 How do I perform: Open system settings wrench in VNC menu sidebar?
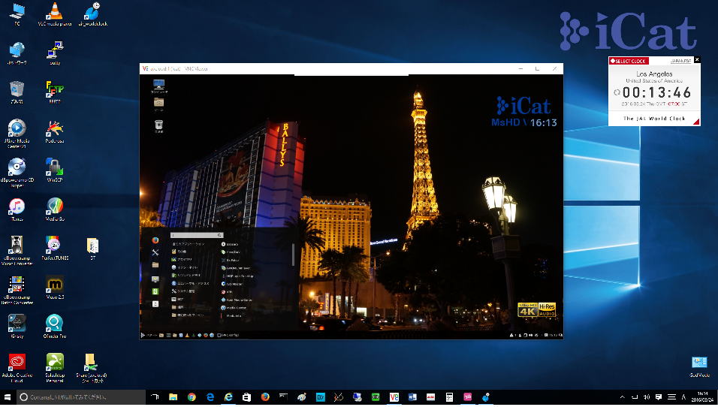pyautogui.click(x=155, y=252)
